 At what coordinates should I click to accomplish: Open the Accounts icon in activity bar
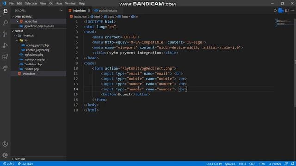[5, 144]
